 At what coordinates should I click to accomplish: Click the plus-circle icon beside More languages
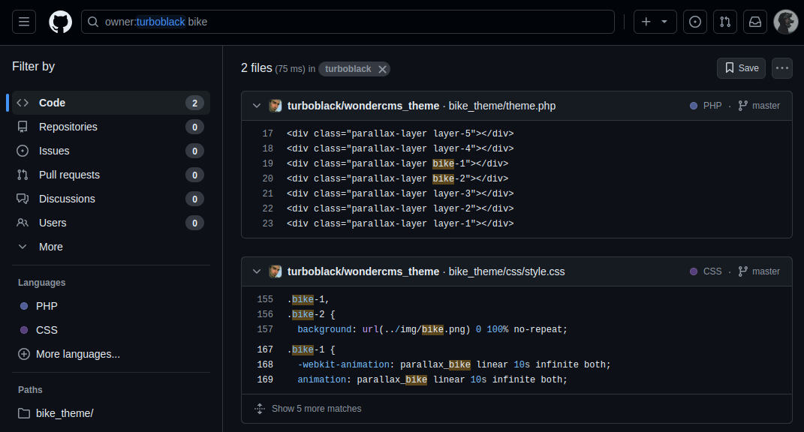click(x=23, y=354)
